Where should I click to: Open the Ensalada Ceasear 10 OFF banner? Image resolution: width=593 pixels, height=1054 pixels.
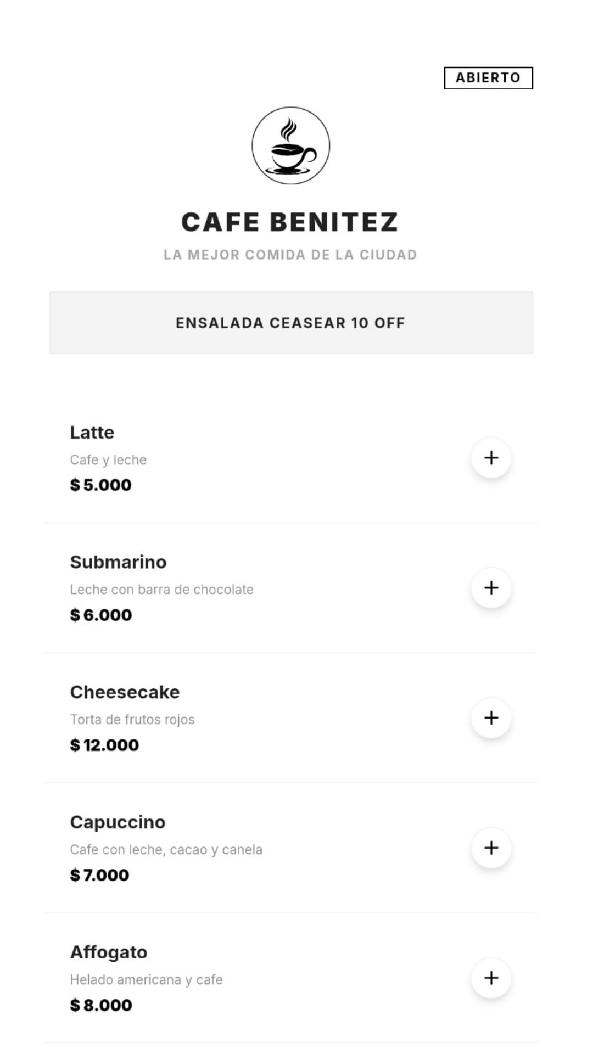point(290,323)
